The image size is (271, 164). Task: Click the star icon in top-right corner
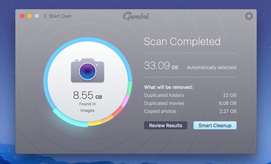tap(249, 16)
